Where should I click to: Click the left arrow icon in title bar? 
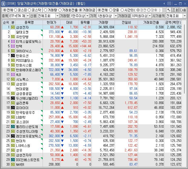164,4
